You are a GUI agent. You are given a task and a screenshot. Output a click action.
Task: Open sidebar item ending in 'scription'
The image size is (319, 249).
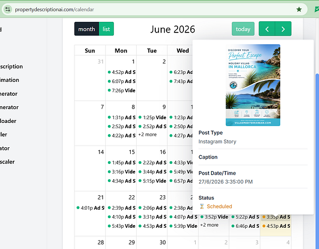[x=11, y=67]
